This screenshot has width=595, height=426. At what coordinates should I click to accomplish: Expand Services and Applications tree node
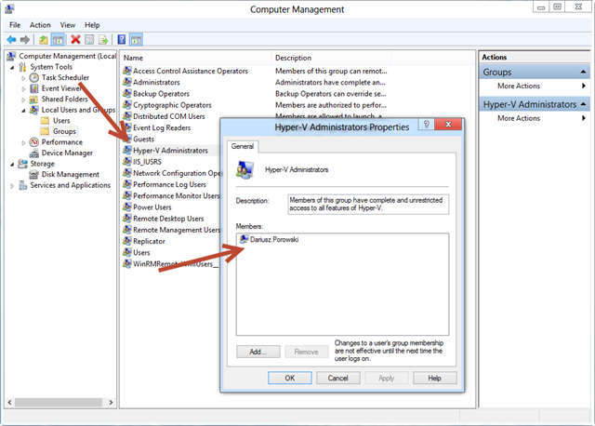click(x=12, y=186)
